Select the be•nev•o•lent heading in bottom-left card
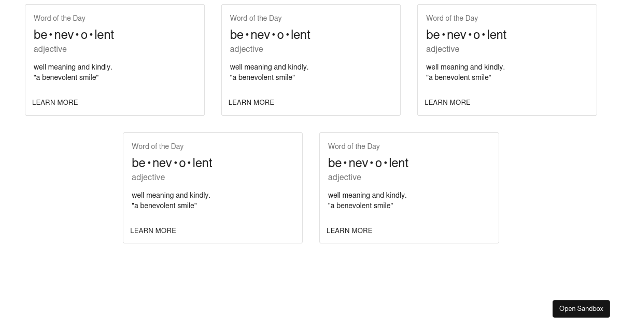Image resolution: width=622 pixels, height=327 pixels. pyautogui.click(x=172, y=163)
